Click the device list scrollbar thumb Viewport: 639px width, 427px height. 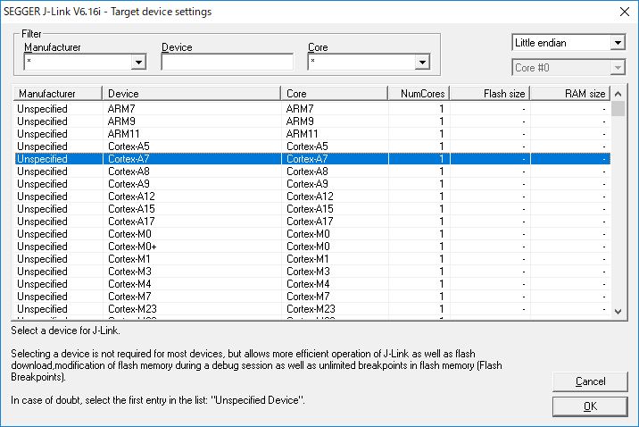(618, 108)
